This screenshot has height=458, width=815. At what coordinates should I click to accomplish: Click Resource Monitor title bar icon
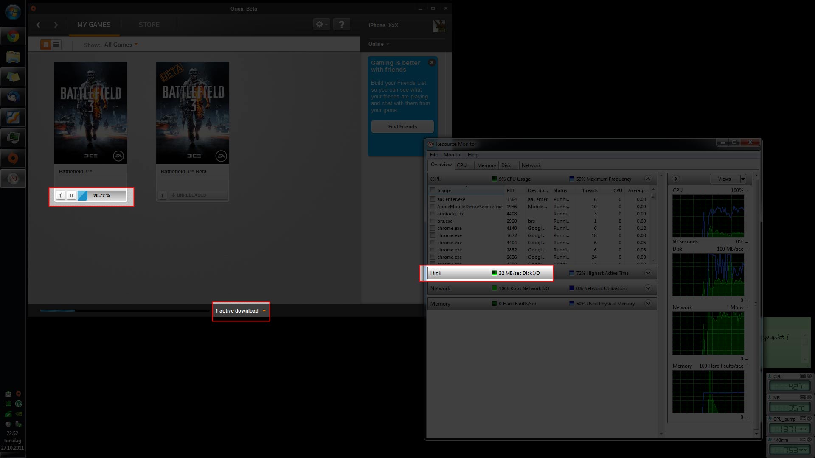click(x=430, y=144)
